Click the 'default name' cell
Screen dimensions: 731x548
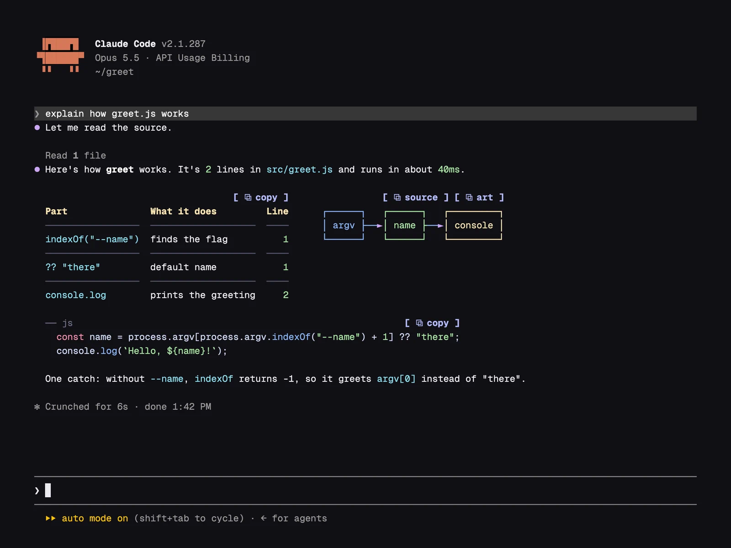[x=183, y=267]
